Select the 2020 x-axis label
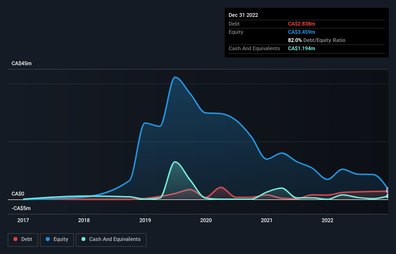 pyautogui.click(x=206, y=220)
